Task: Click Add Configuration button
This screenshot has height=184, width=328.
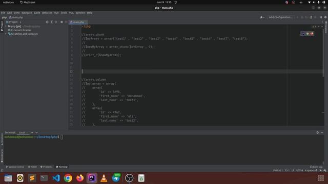Action: (280, 17)
